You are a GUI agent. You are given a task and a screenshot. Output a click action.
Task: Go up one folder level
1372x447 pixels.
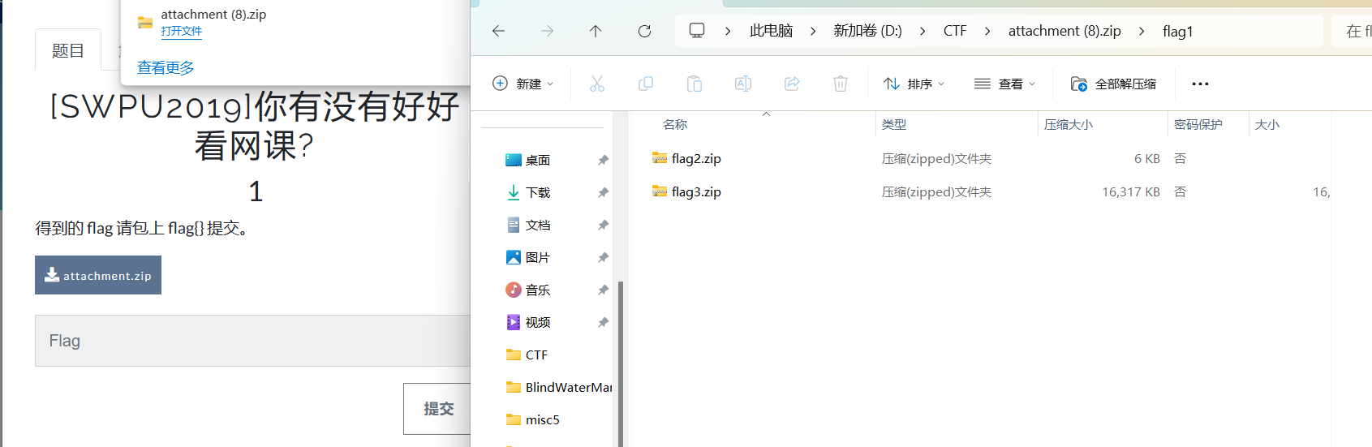596,31
